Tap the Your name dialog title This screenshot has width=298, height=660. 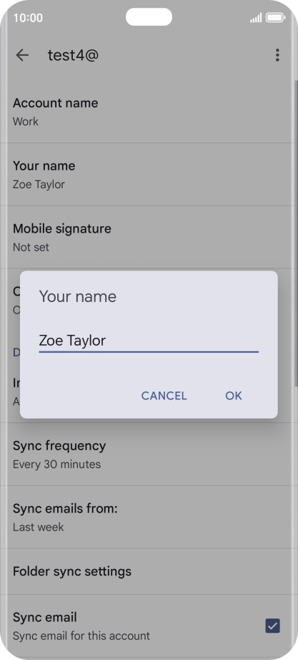pyautogui.click(x=78, y=296)
